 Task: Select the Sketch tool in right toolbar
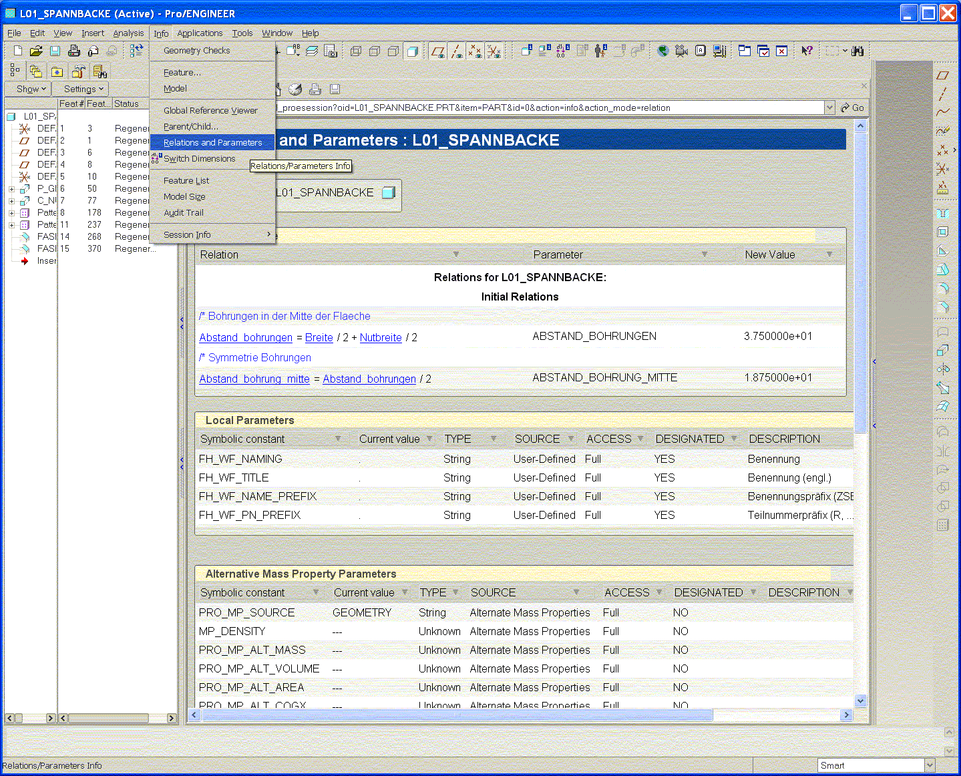tap(943, 131)
